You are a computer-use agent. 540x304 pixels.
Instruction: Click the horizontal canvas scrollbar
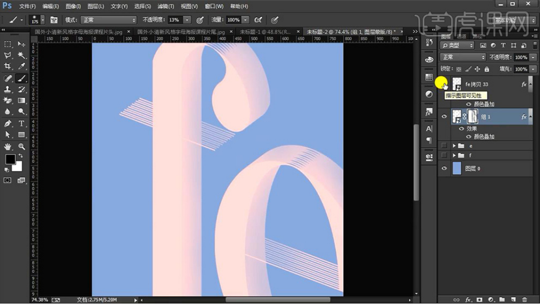(x=278, y=299)
